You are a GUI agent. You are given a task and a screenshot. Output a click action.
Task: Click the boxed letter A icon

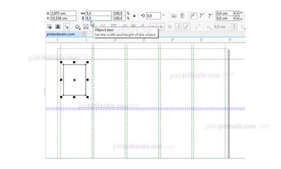(x=58, y=27)
